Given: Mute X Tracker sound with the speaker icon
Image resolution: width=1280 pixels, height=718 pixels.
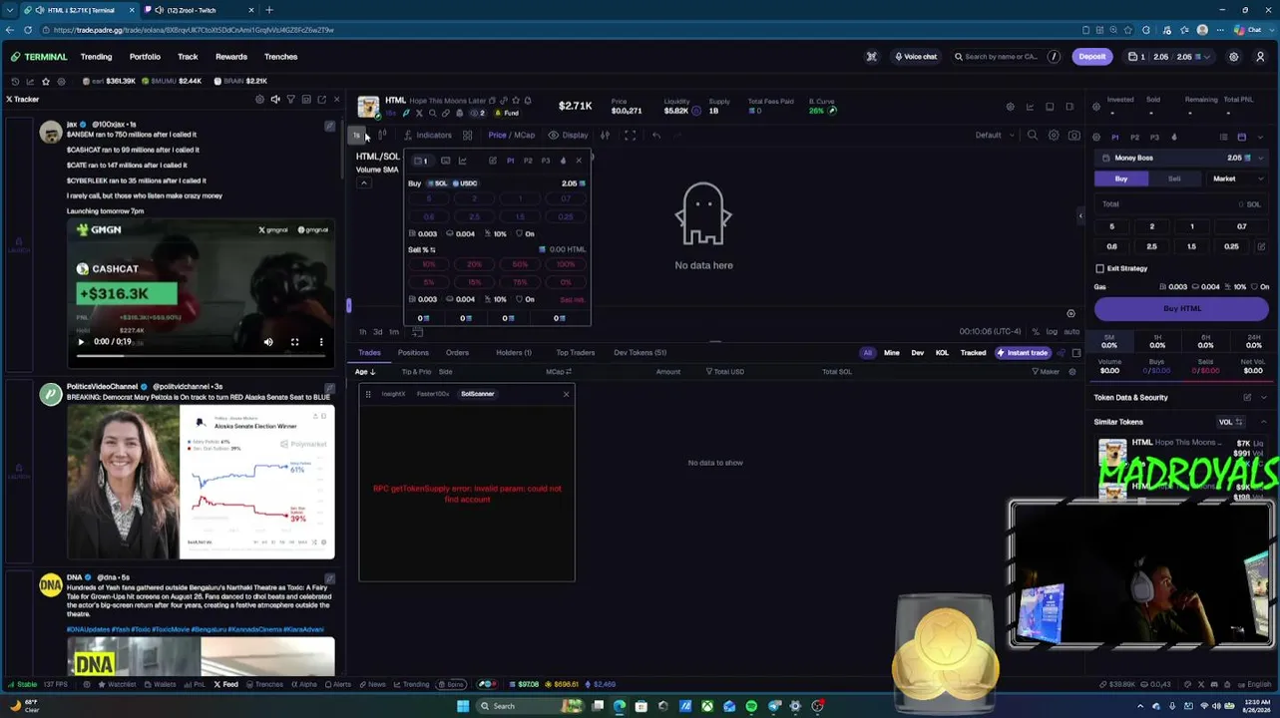Looking at the screenshot, I should 275,99.
